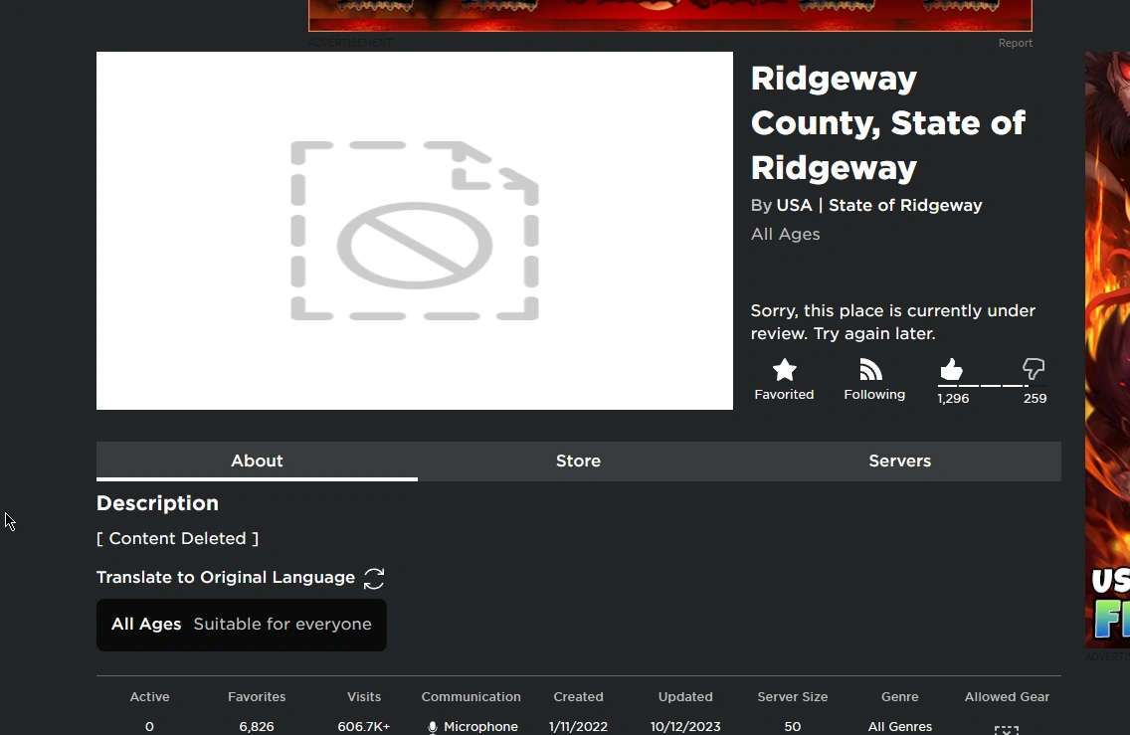Click the translate refresh icon

[374, 578]
